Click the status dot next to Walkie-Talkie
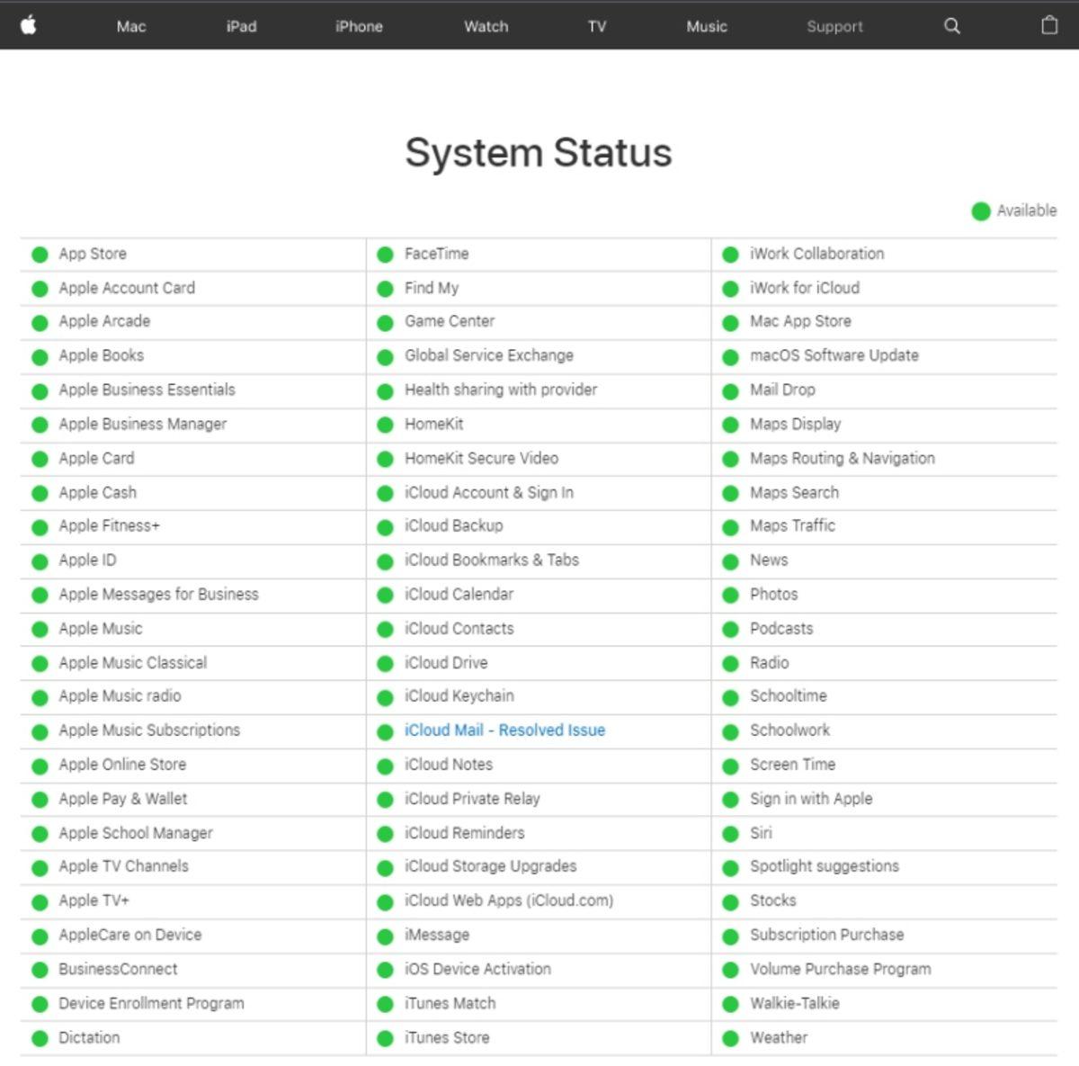Screen dimensions: 1079x1066 click(x=730, y=1003)
